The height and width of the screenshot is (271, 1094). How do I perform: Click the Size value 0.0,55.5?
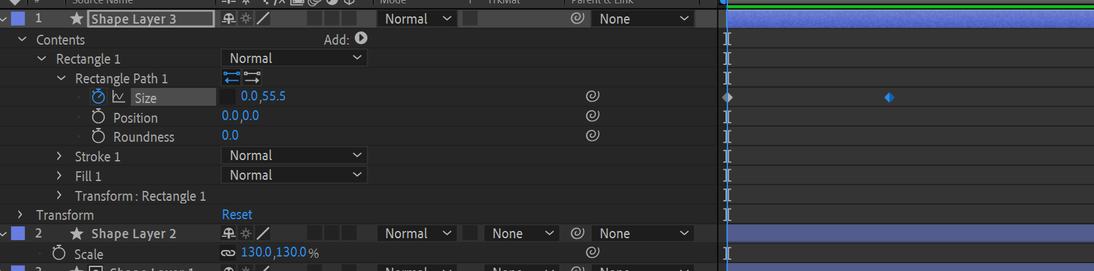tap(263, 96)
